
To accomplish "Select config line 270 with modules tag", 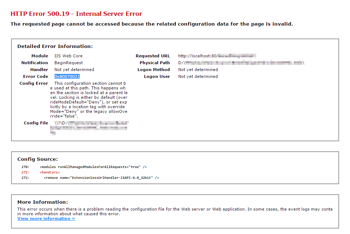I will click(x=93, y=167).
